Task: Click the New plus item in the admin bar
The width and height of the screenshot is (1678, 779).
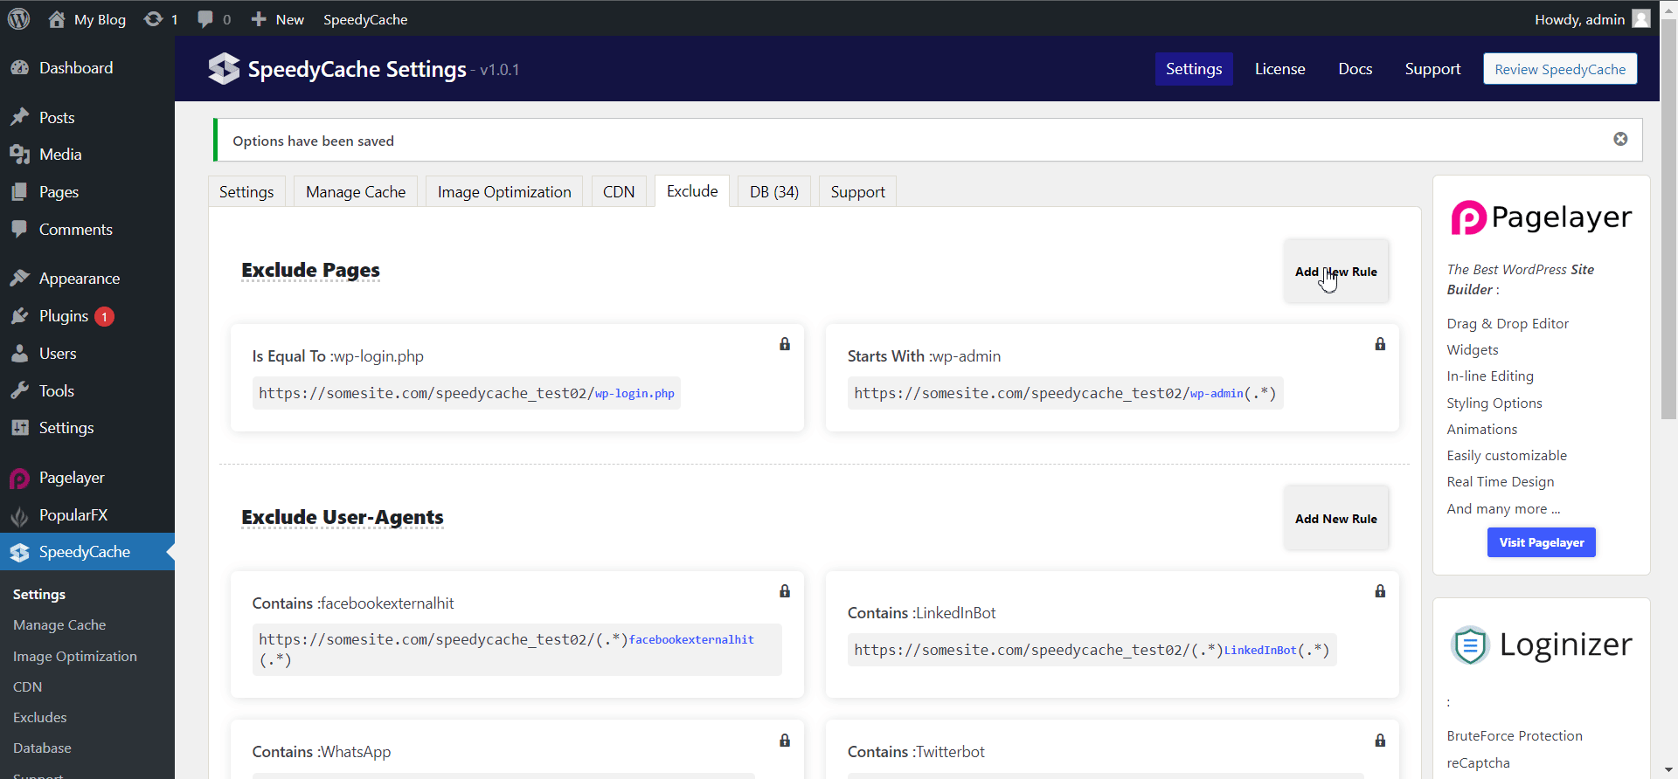Action: point(277,19)
